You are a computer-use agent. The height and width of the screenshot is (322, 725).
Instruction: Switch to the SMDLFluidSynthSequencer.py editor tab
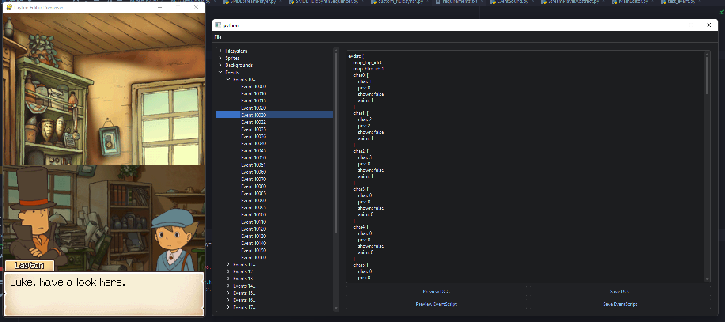click(x=327, y=2)
